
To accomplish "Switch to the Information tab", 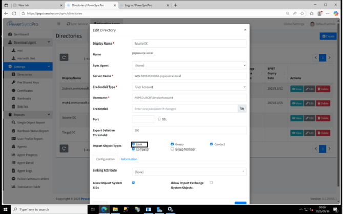I will (x=129, y=159).
